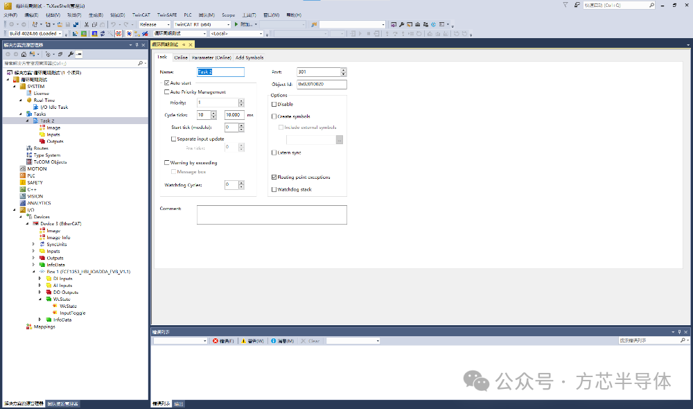The width and height of the screenshot is (693, 409).
Task: Switch to the Parameter (Online) tab
Action: pos(211,58)
